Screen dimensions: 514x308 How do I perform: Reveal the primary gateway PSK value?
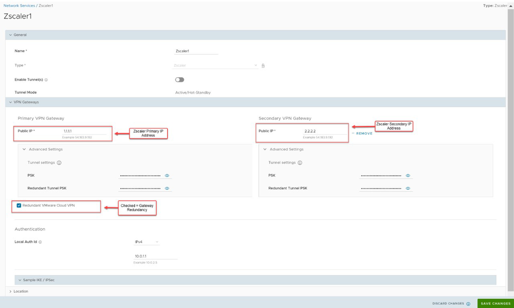tap(167, 175)
